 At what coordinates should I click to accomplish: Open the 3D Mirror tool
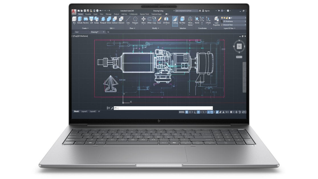[166, 19]
